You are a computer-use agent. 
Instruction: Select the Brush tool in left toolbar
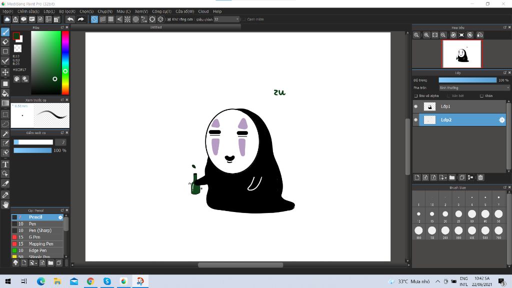click(x=5, y=32)
